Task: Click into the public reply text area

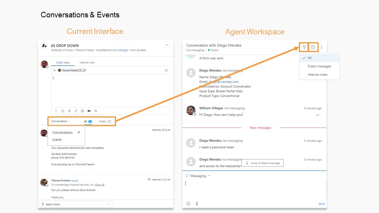Action: tap(111, 91)
